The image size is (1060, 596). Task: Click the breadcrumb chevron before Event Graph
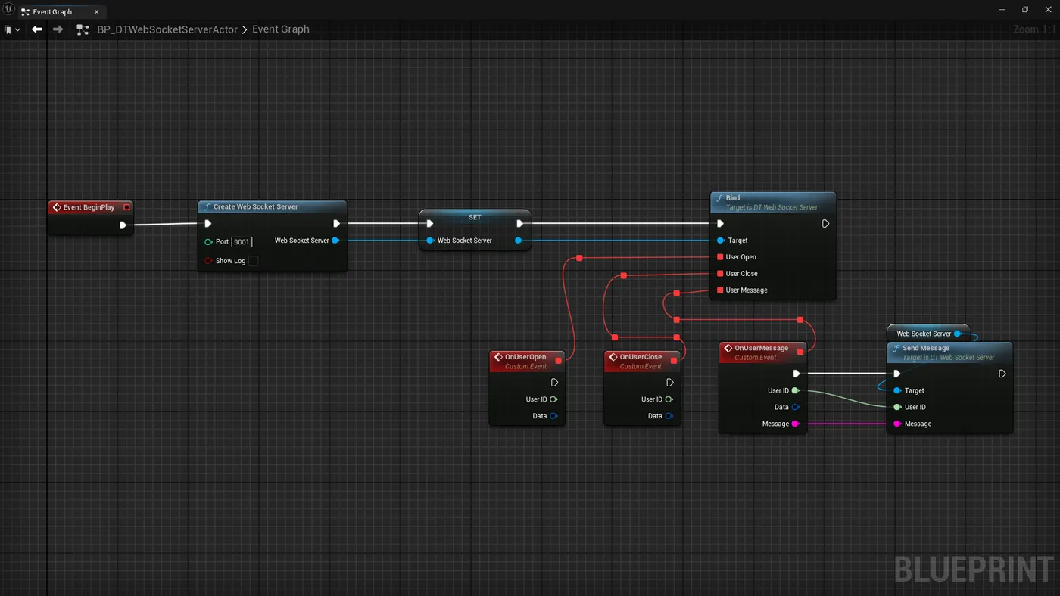(x=245, y=29)
